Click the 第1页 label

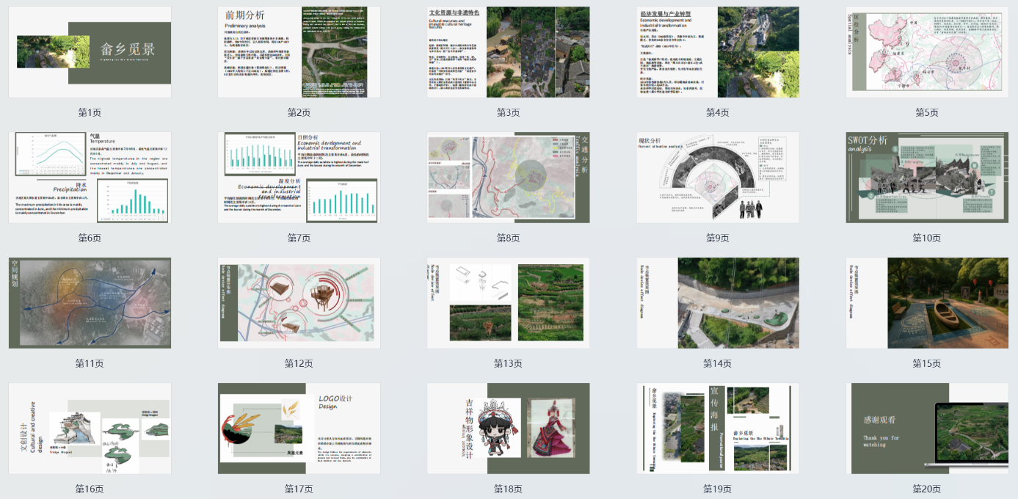pos(90,113)
